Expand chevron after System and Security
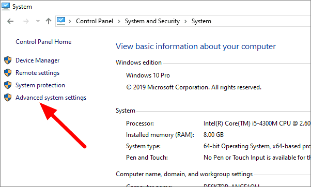311x187 pixels. click(185, 21)
